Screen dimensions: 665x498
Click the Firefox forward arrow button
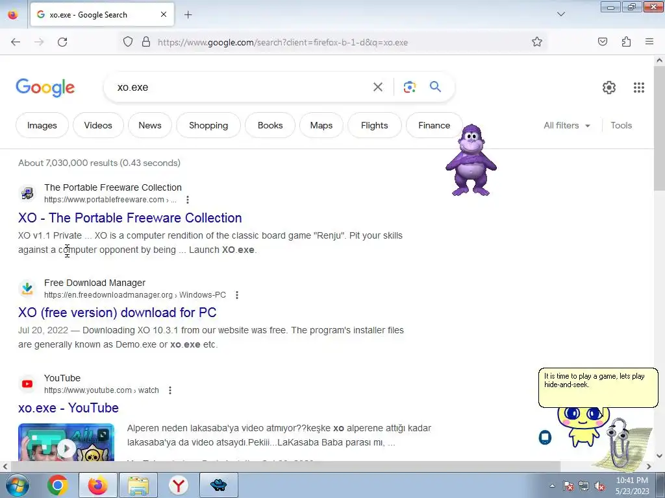(x=39, y=42)
